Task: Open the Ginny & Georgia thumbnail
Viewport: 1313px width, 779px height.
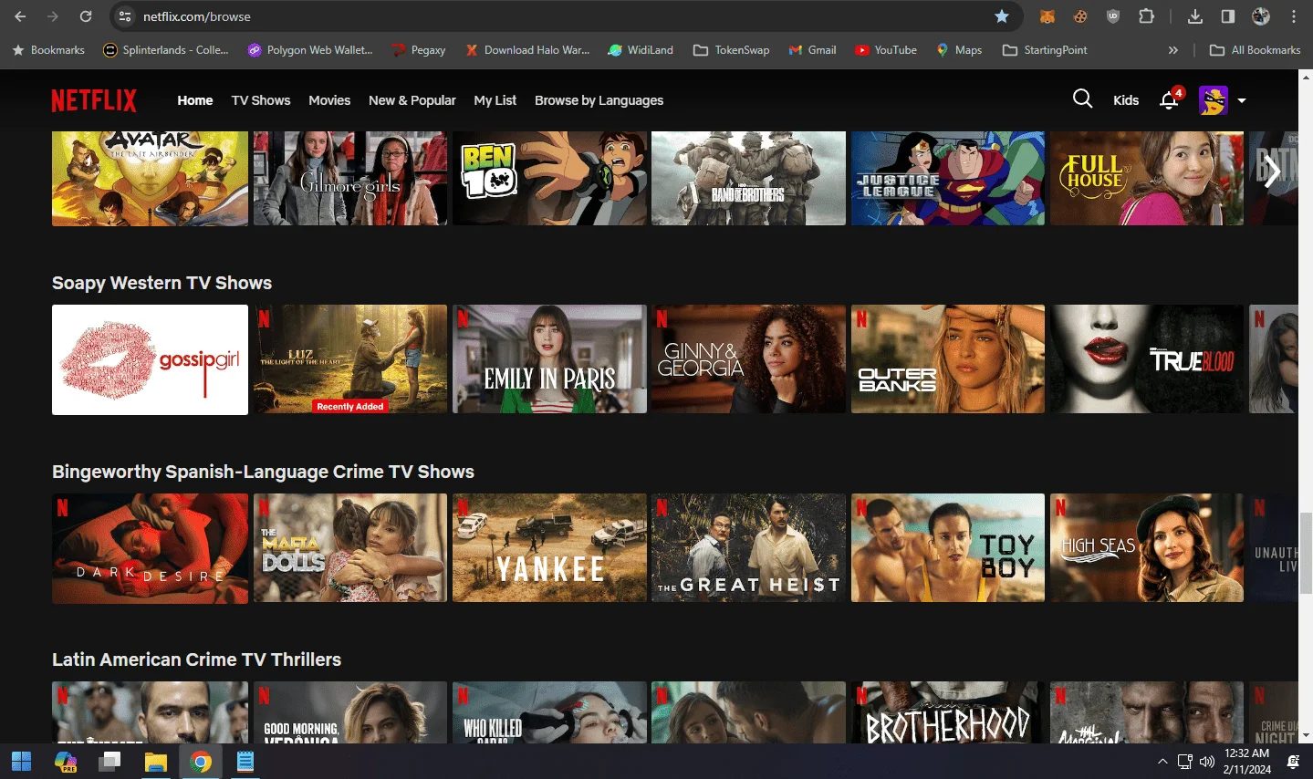Action: (748, 359)
